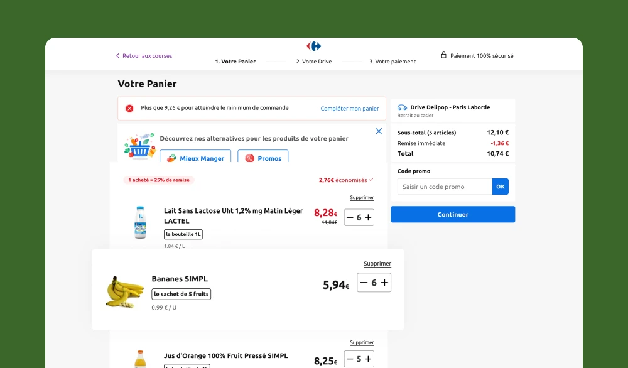Open the bananas product thumbnail
Viewport: 628px width, 368px height.
(124, 292)
